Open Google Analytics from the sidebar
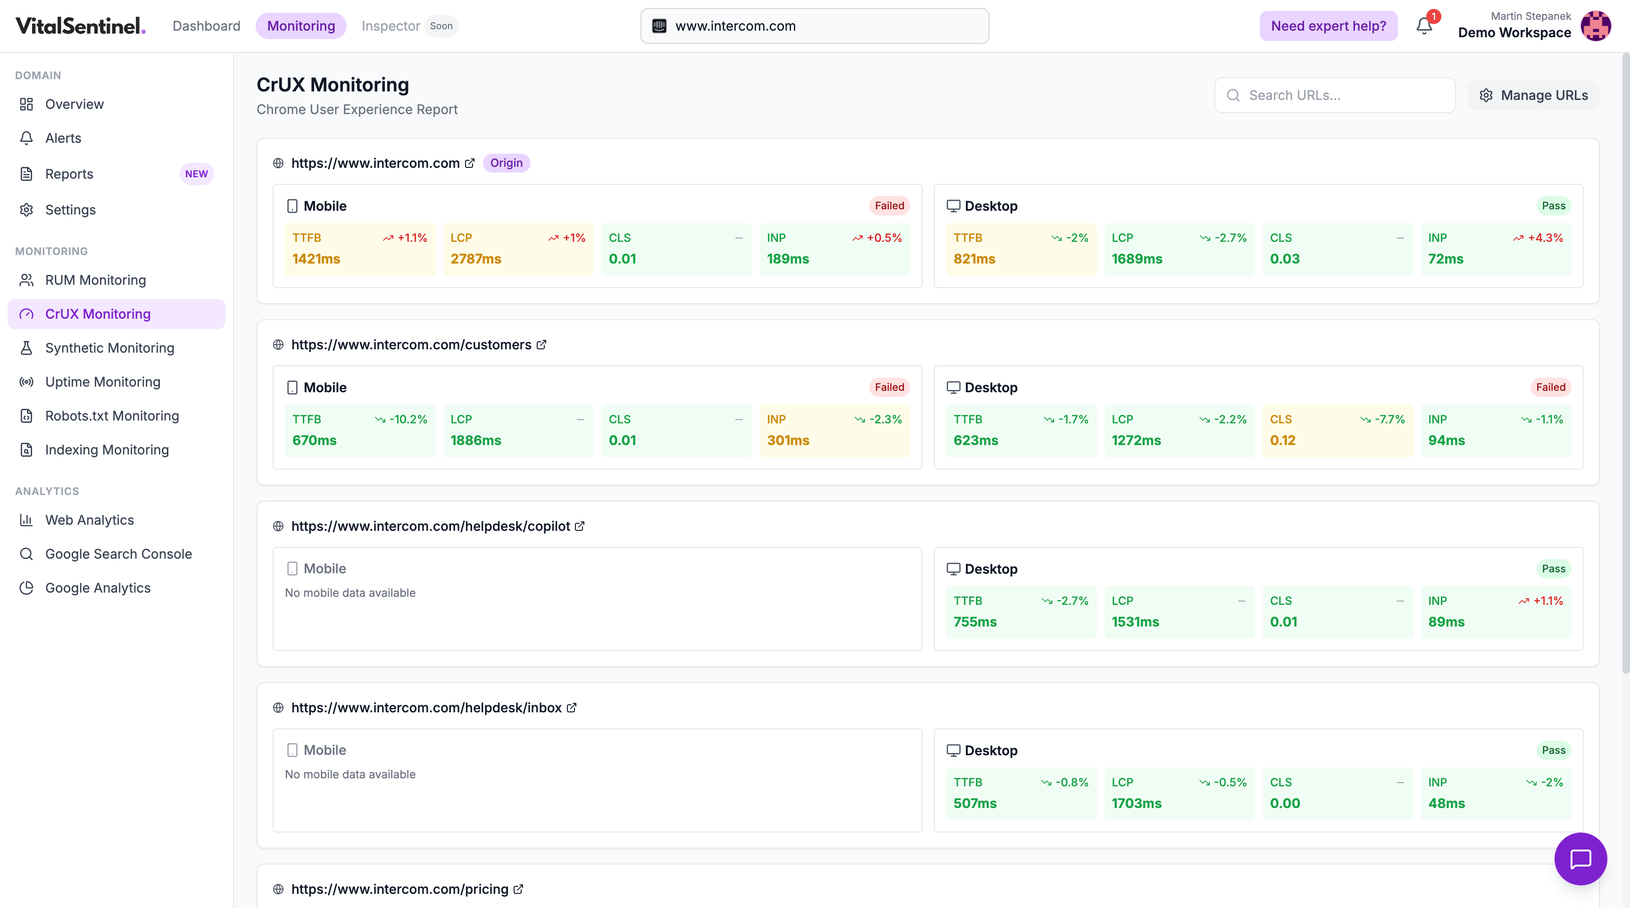This screenshot has width=1630, height=908. pyautogui.click(x=98, y=587)
